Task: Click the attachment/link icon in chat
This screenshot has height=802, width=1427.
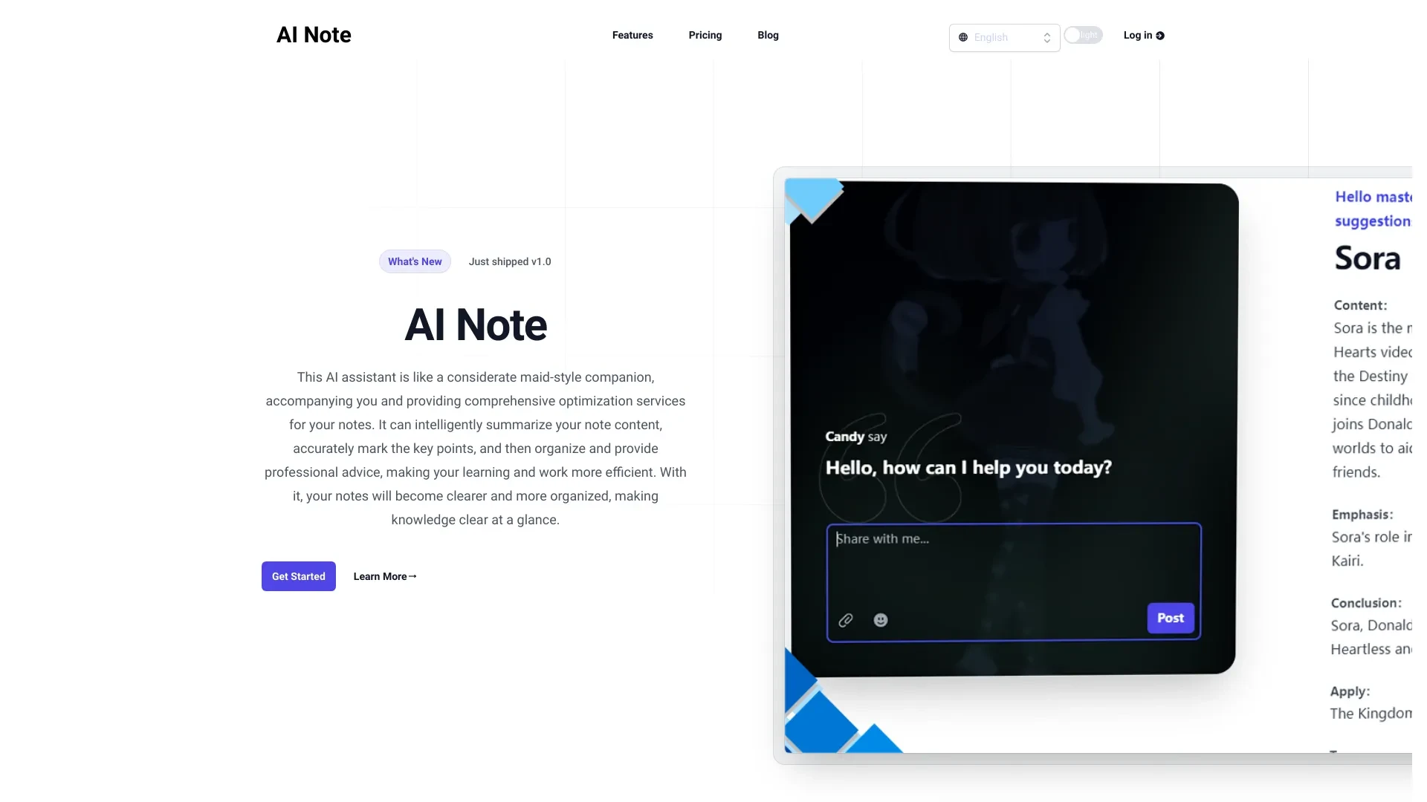Action: coord(845,620)
